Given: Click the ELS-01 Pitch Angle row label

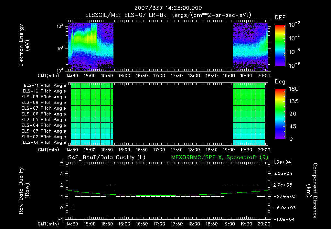Looking at the screenshot, I should tap(44, 142).
